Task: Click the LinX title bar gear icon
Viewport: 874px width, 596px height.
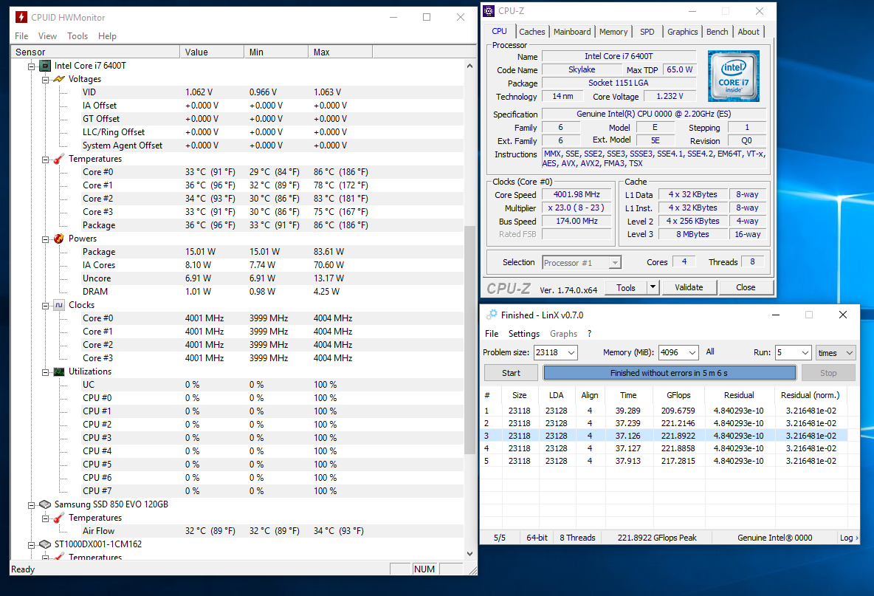Action: click(x=492, y=315)
